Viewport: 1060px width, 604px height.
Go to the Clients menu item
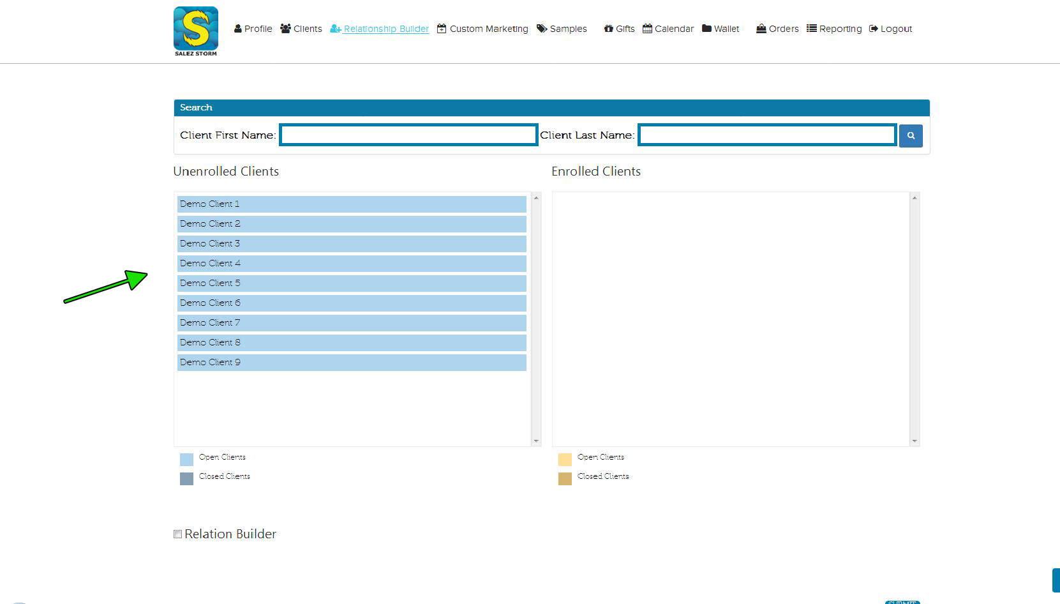tap(301, 29)
